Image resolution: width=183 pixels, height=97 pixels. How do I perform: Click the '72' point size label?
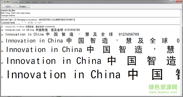(2, 77)
